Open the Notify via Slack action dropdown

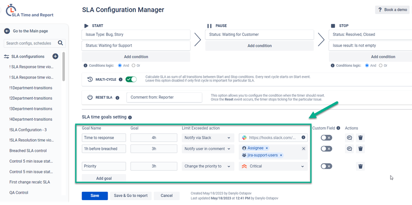click(208, 137)
